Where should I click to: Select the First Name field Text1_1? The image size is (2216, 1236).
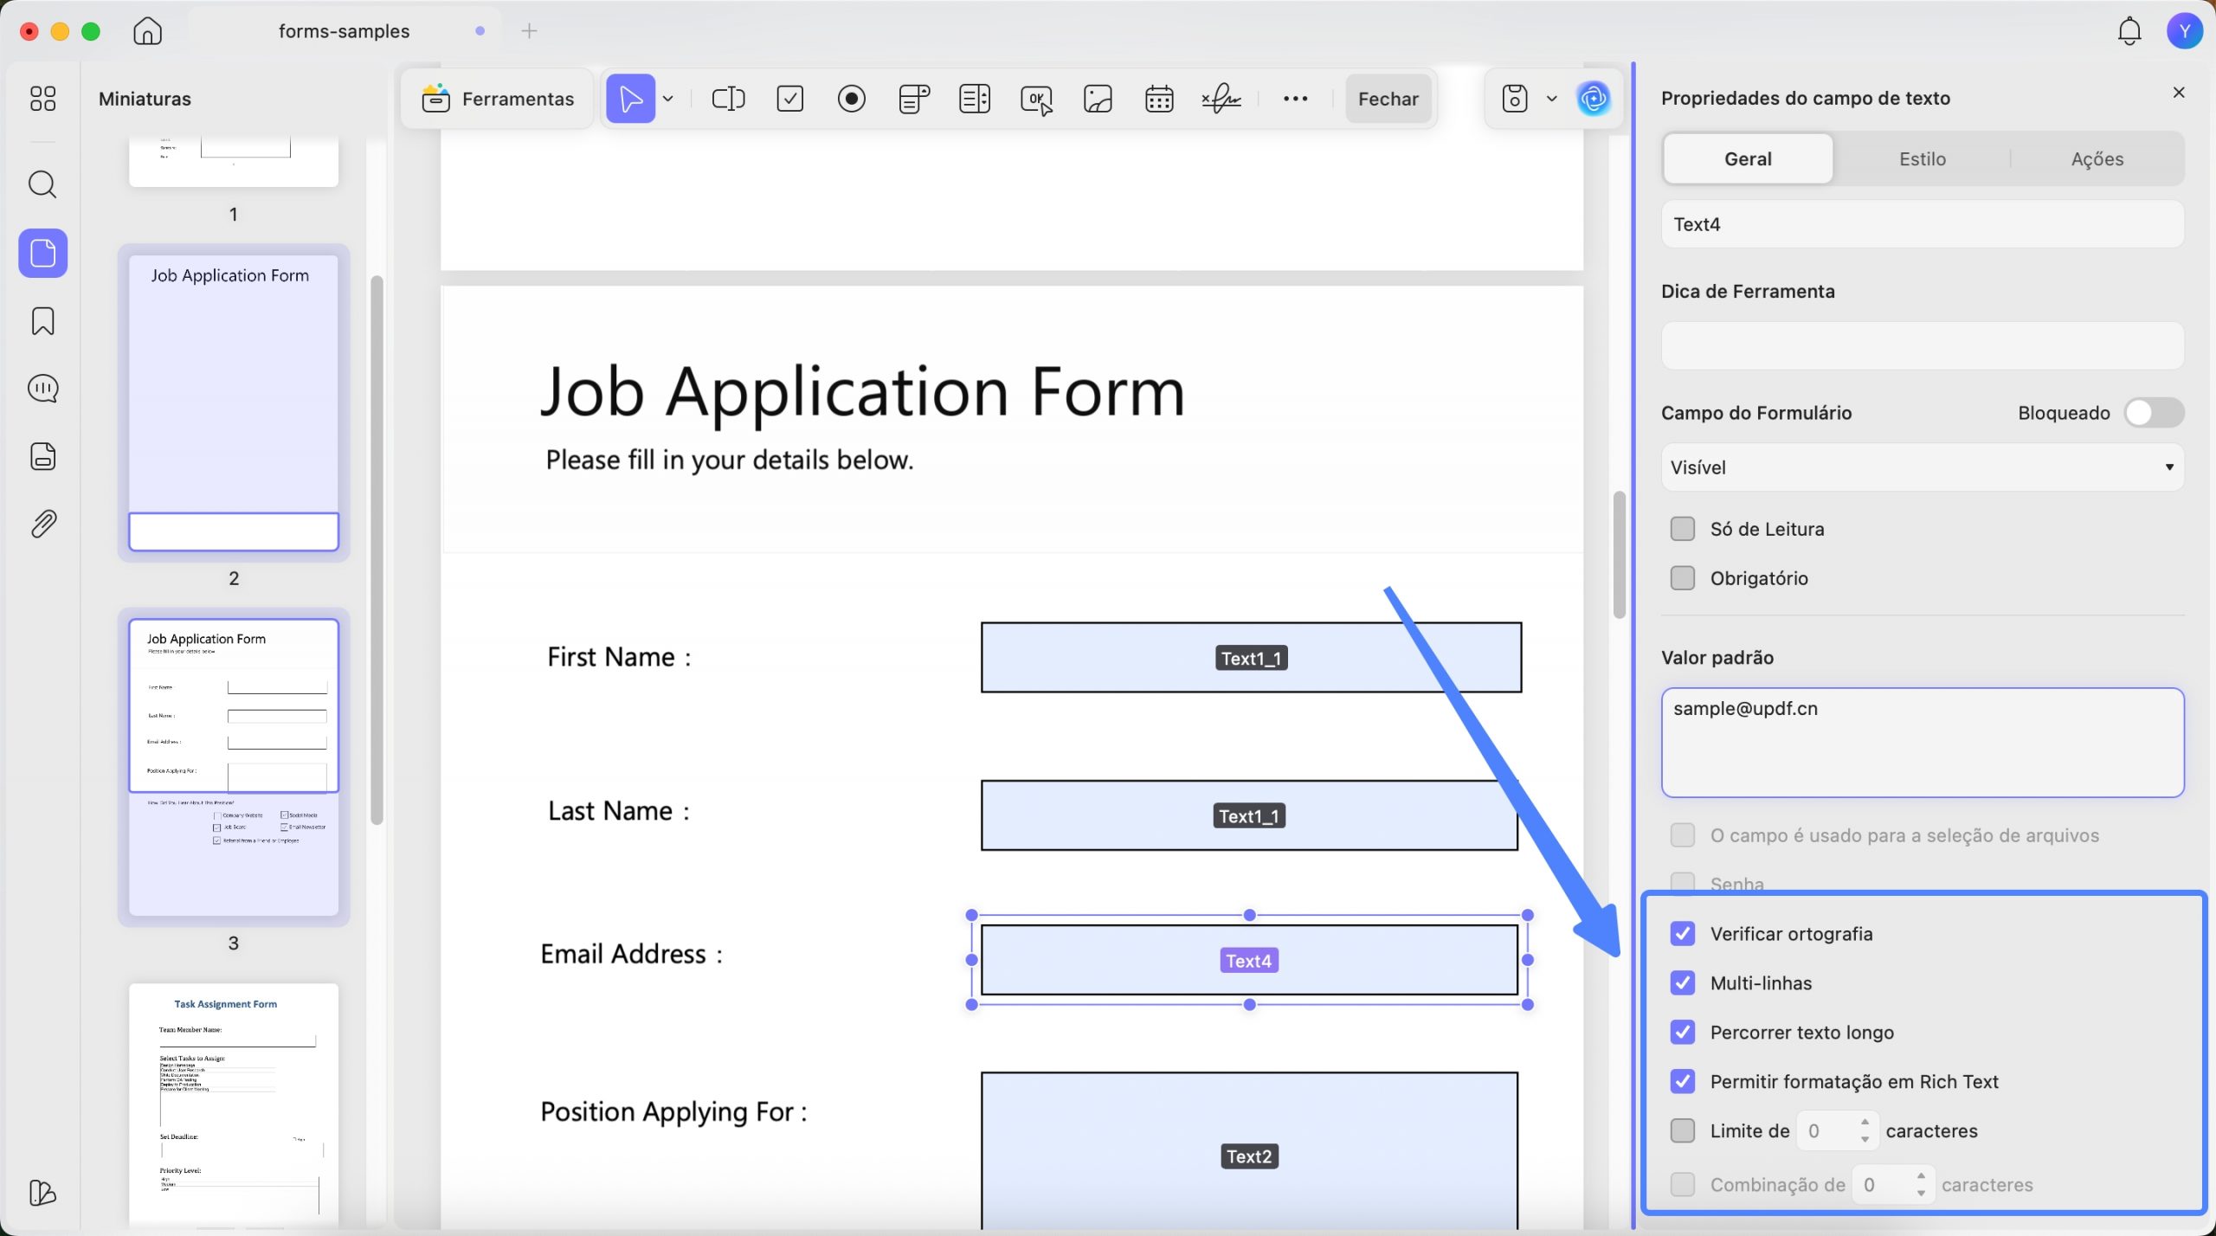(1251, 658)
